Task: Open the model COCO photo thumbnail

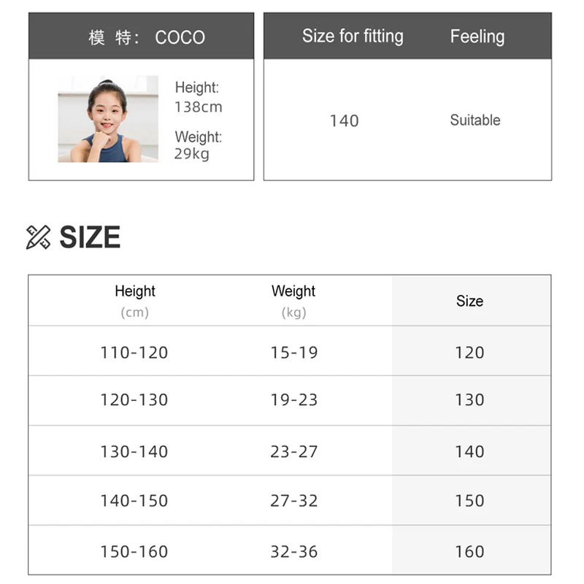Action: pos(108,119)
